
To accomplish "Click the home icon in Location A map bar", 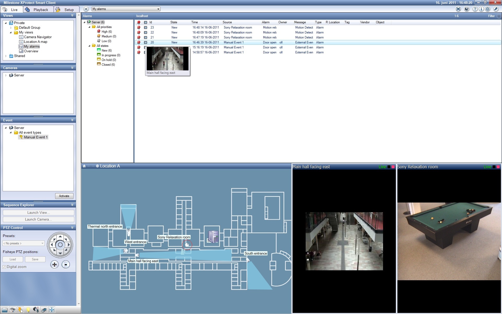I will [x=84, y=166].
